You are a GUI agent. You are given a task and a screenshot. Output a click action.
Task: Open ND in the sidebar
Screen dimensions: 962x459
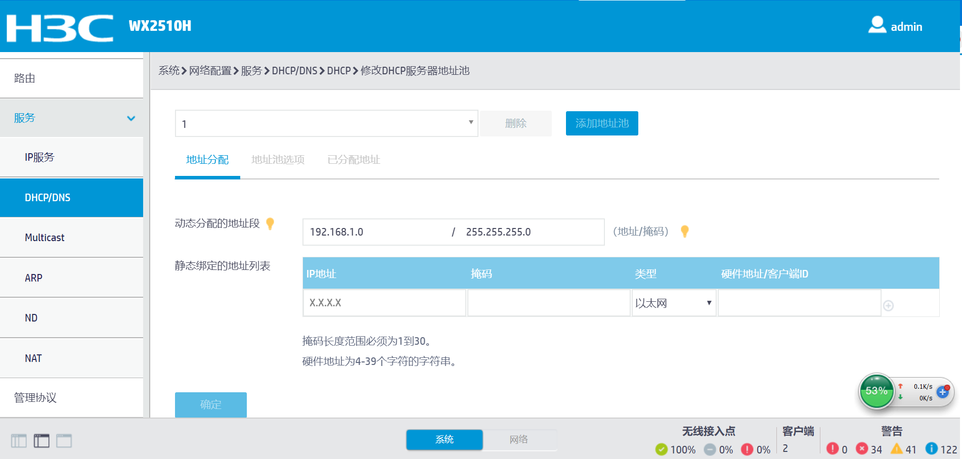[71, 318]
